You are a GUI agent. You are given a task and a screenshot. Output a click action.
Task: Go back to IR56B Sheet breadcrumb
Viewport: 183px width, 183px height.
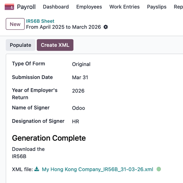tap(40, 21)
